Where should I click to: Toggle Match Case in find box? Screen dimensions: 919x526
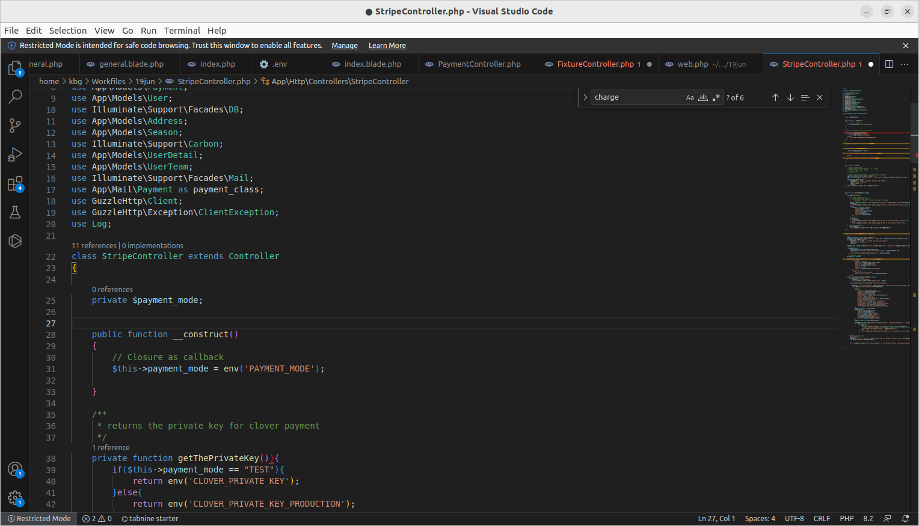coord(690,97)
